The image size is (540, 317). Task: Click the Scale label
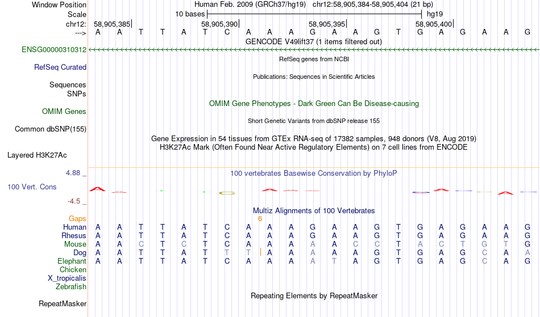(77, 14)
